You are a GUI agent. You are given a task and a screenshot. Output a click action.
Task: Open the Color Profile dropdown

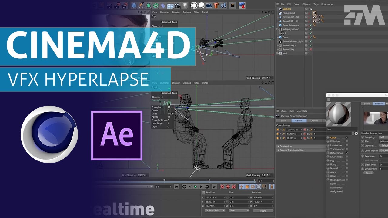coord(384,150)
